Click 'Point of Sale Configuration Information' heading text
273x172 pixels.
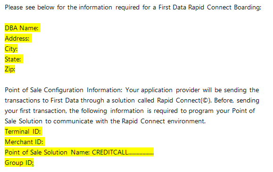tap(64, 90)
